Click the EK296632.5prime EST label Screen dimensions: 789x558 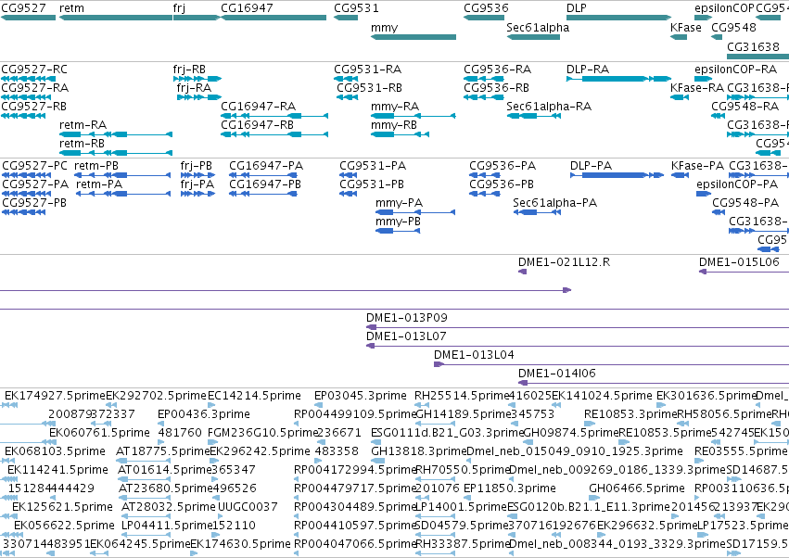click(647, 526)
